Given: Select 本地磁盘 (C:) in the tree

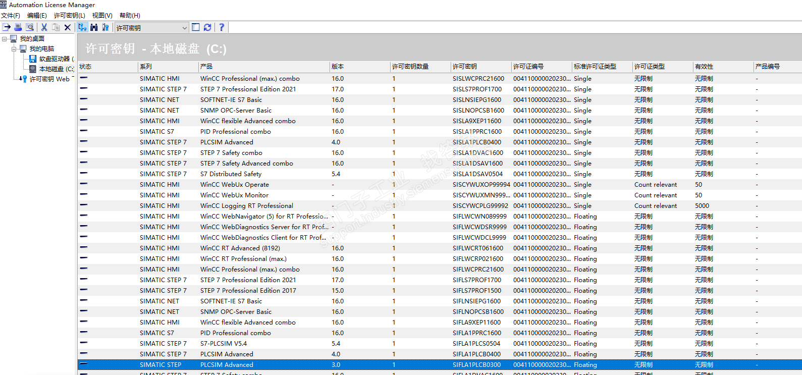Looking at the screenshot, I should tap(57, 69).
